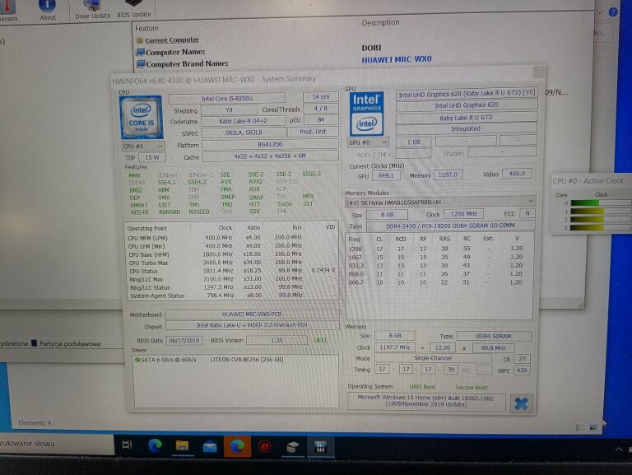Click the orange-highlighted Edge taskbar icon
This screenshot has height=475, width=632.
tap(237, 446)
